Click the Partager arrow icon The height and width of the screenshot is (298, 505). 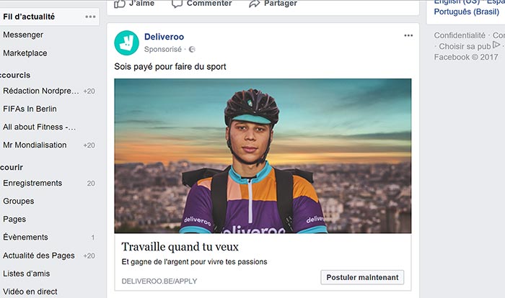click(254, 4)
